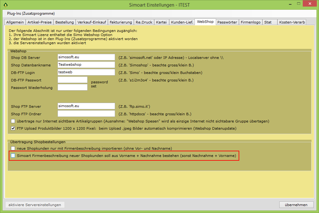Switch to the Kosten-Verarb tab

pyautogui.click(x=291, y=22)
